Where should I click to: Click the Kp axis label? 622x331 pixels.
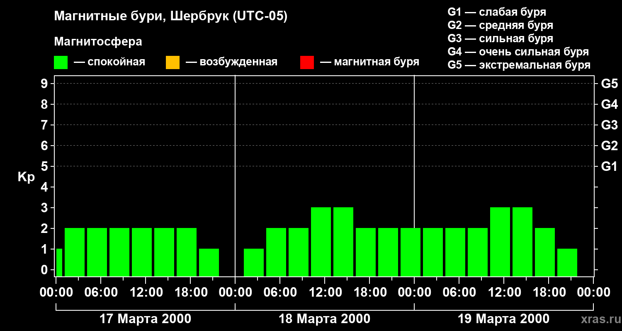tap(26, 177)
